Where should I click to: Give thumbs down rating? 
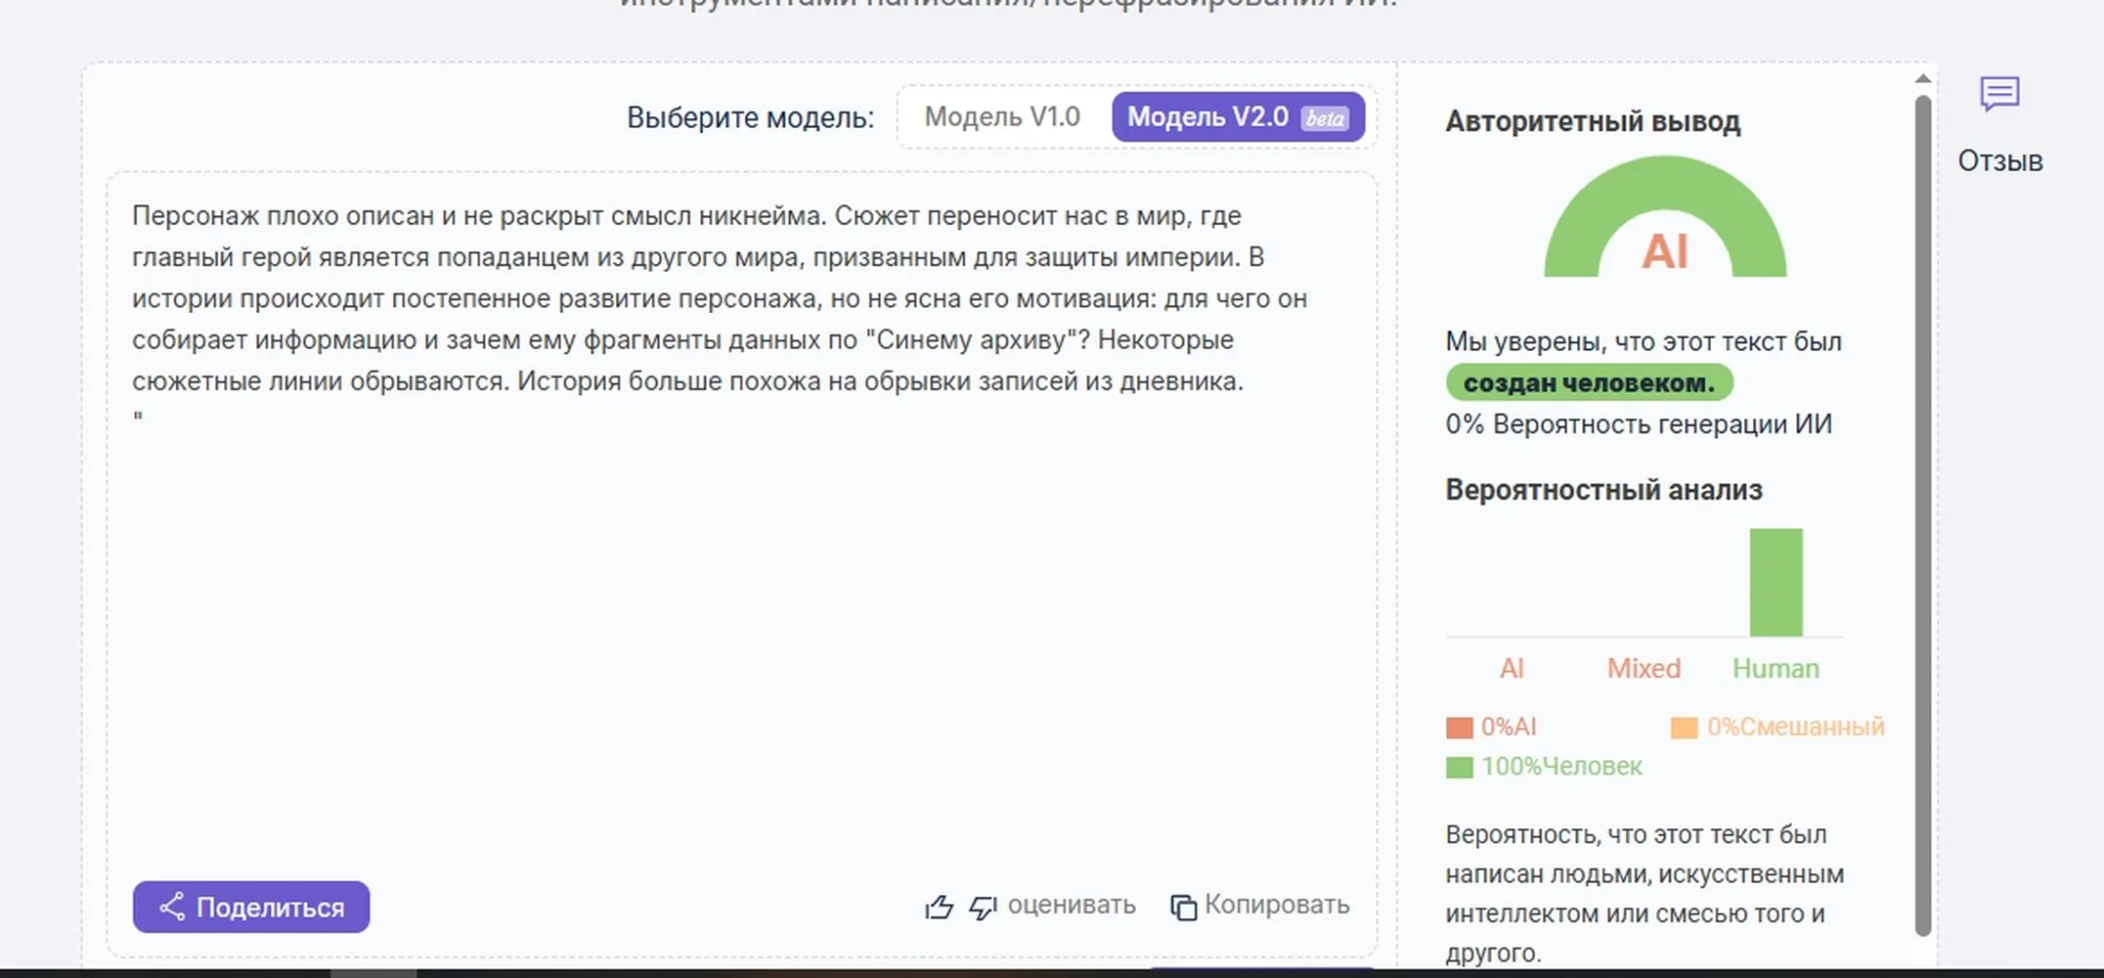tap(983, 907)
